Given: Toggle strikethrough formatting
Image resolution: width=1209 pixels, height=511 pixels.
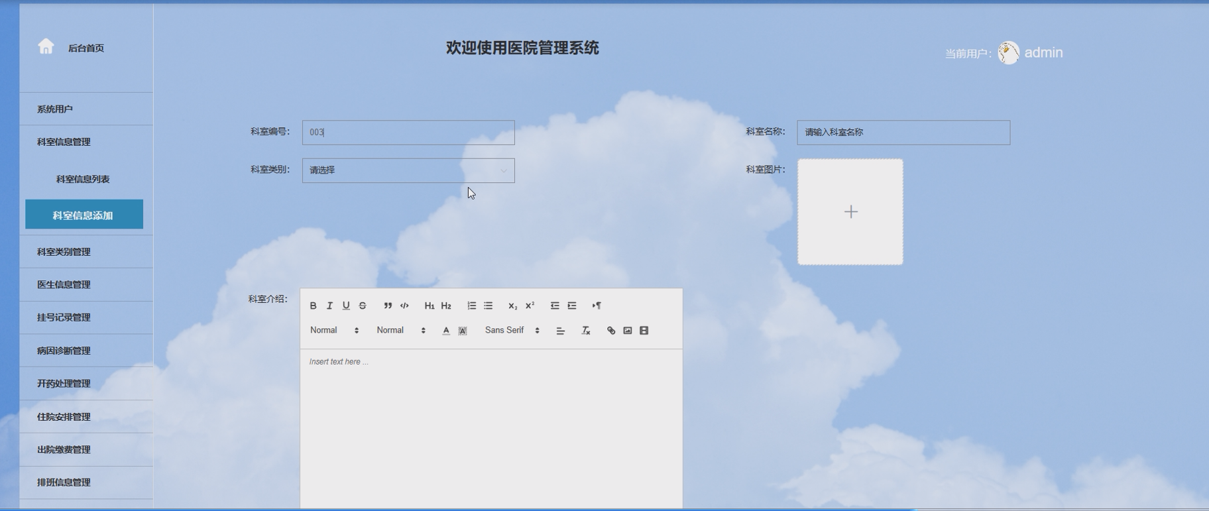Looking at the screenshot, I should [x=363, y=306].
